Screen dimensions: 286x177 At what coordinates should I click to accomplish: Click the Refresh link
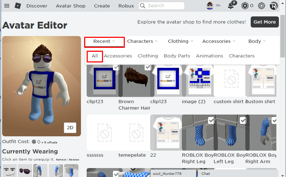pyautogui.click(x=61, y=160)
